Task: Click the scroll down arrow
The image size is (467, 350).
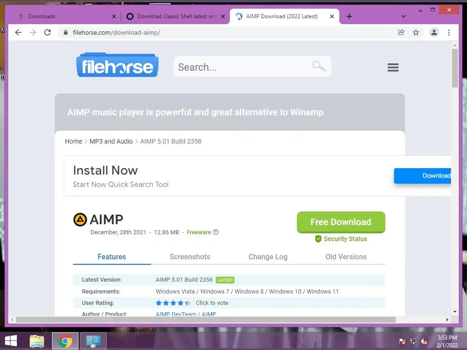Action: click(455, 312)
